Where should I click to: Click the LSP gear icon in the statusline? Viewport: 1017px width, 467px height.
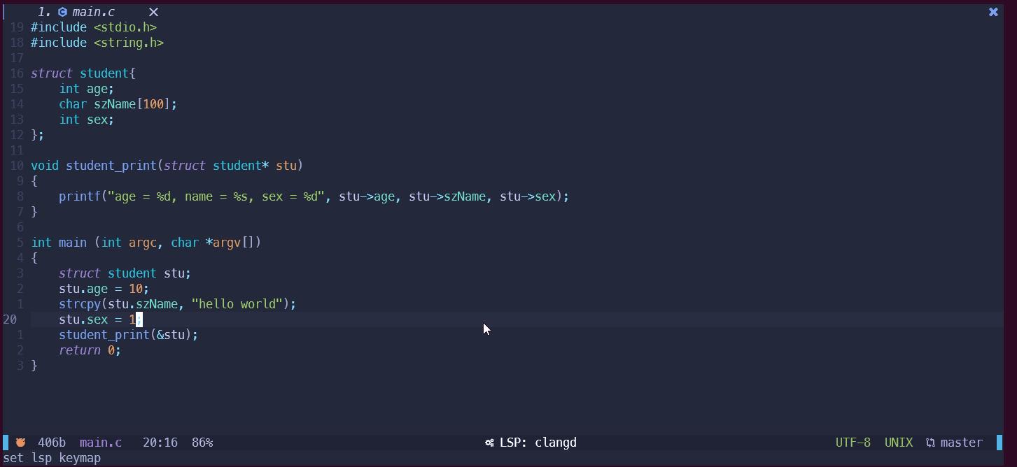point(489,443)
